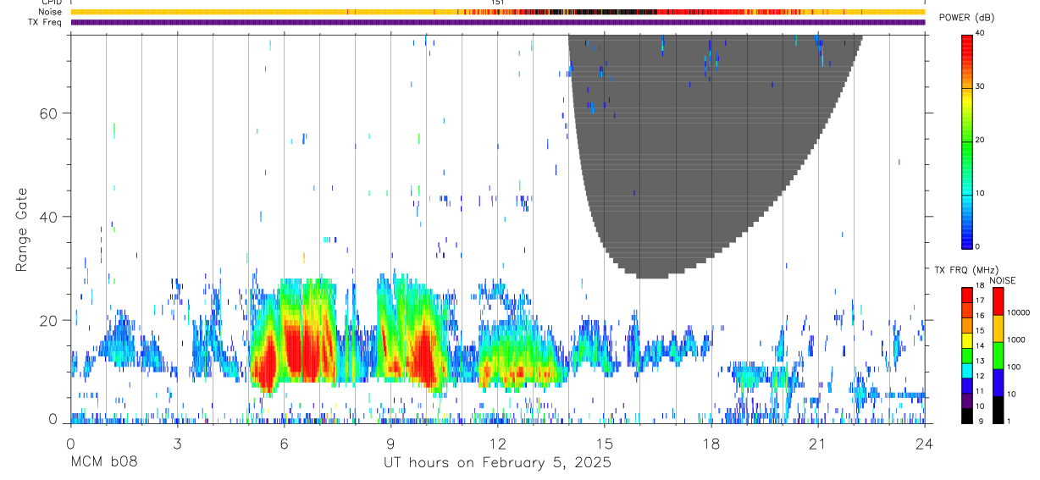Click the "TX FRQ (MHz)" legend title
Image resolution: width=1040 pixels, height=480 pixels.
pyautogui.click(x=966, y=270)
